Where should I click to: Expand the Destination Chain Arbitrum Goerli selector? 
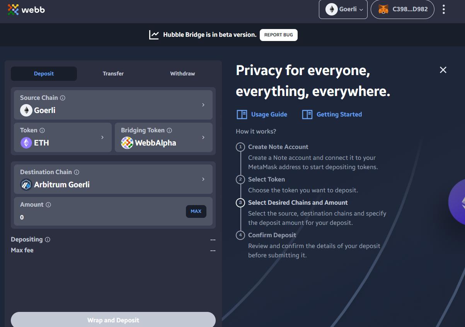coord(113,179)
